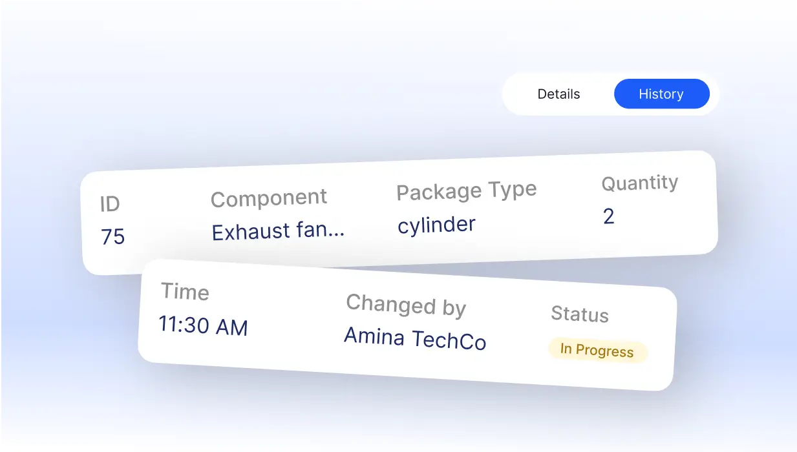The width and height of the screenshot is (797, 452).
Task: Click the truncated Exhaust fan... component name
Action: (x=278, y=231)
